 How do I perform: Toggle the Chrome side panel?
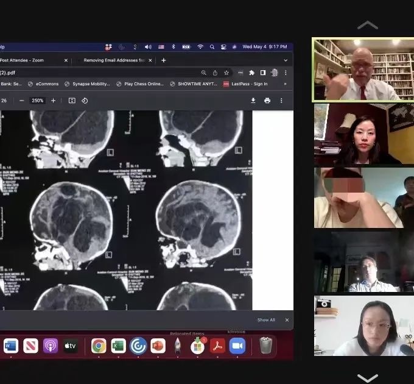click(x=263, y=73)
